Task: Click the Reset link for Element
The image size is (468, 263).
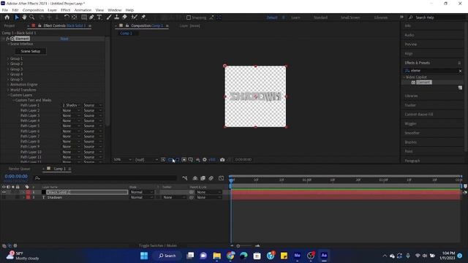Action: pyautogui.click(x=64, y=39)
